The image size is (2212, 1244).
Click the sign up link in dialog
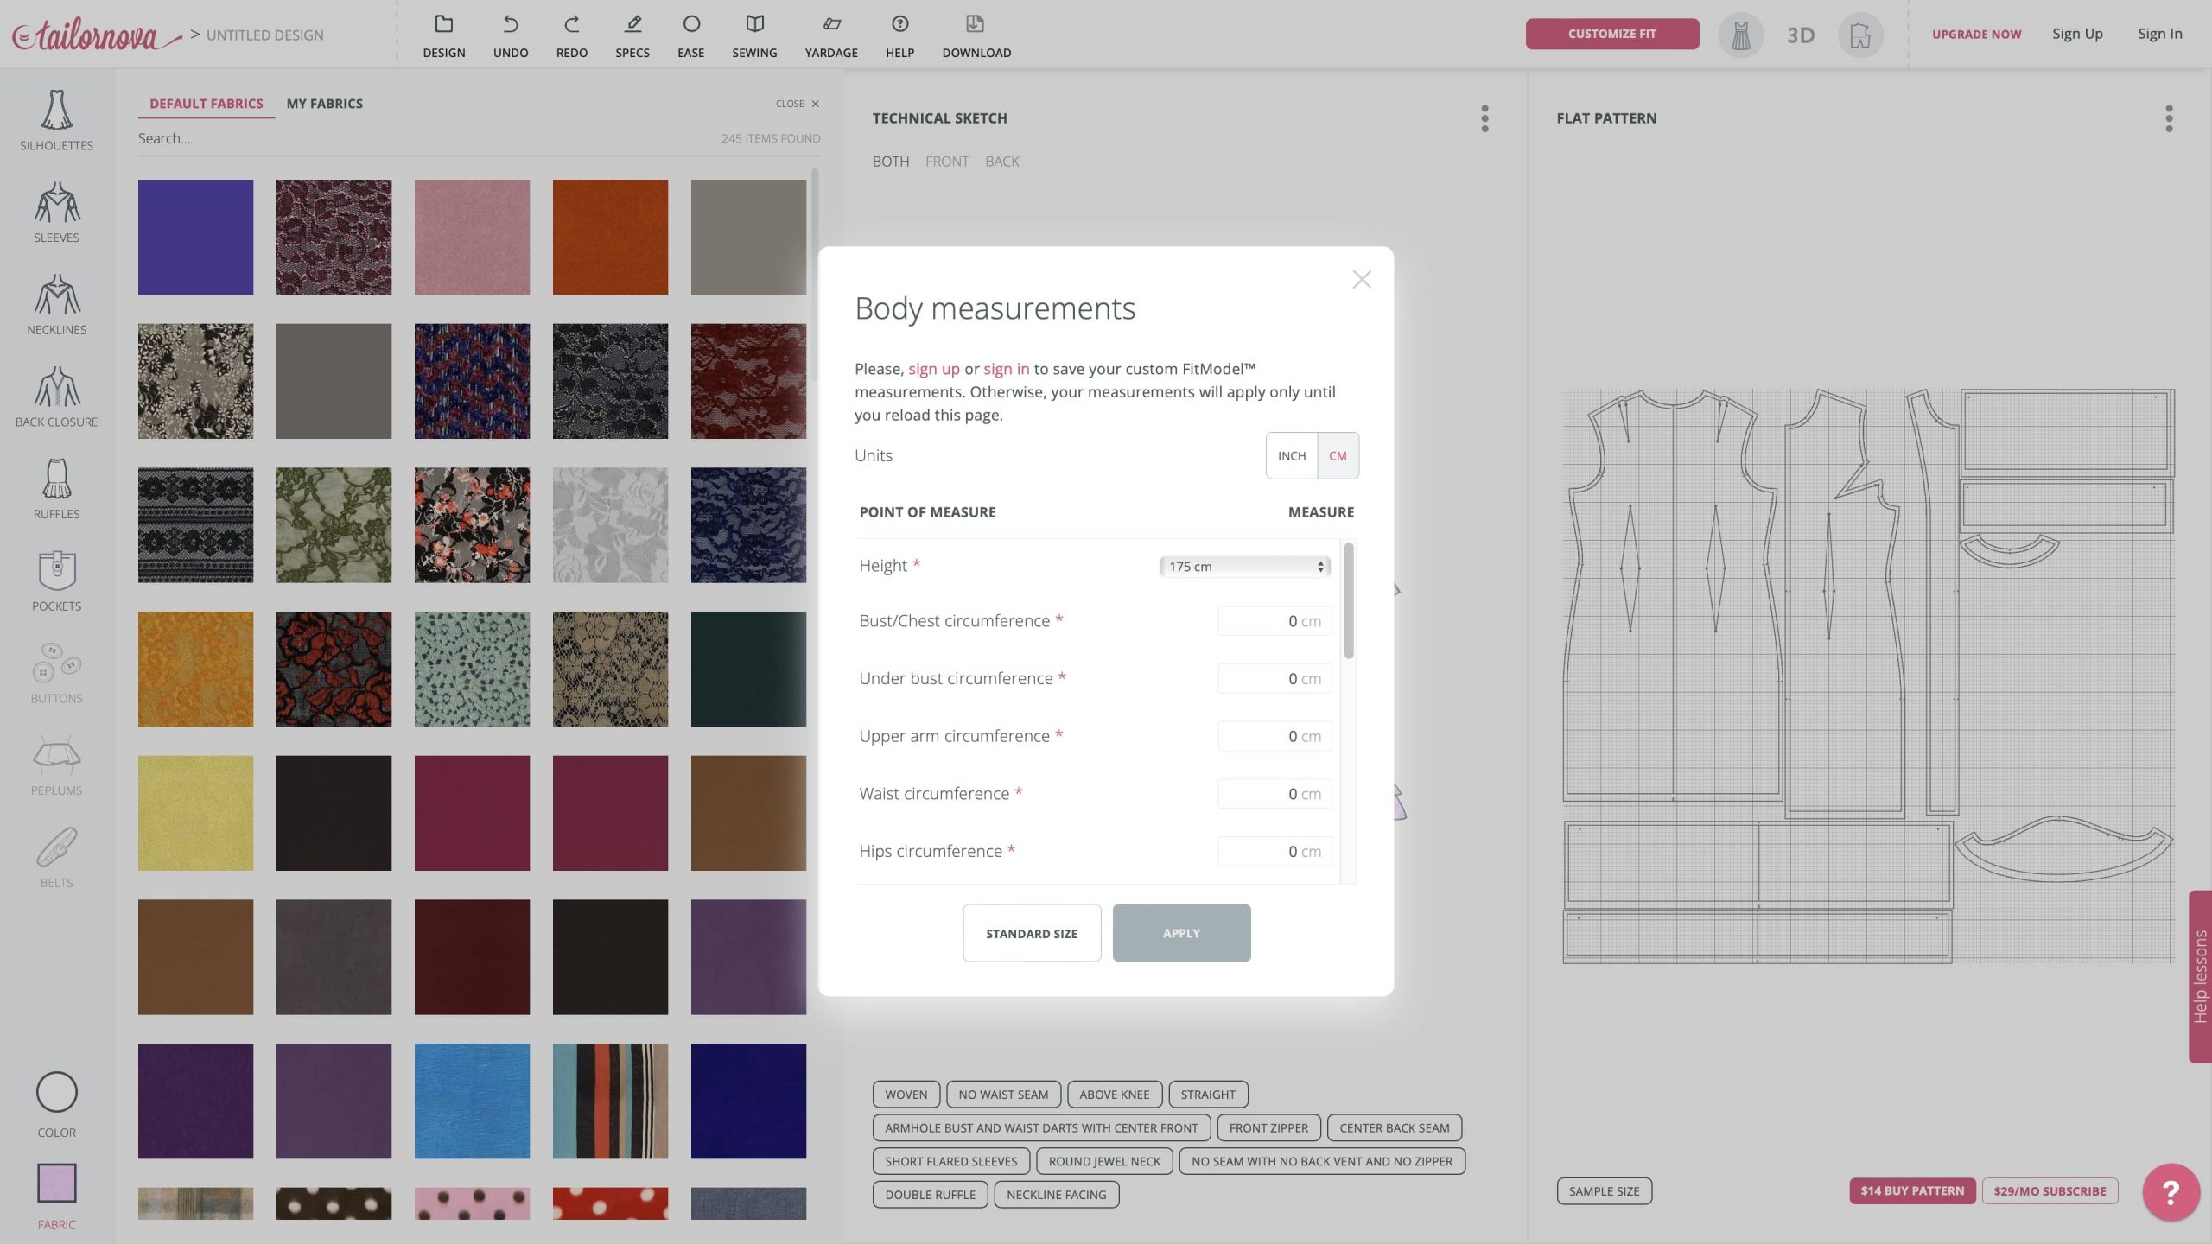tap(933, 369)
